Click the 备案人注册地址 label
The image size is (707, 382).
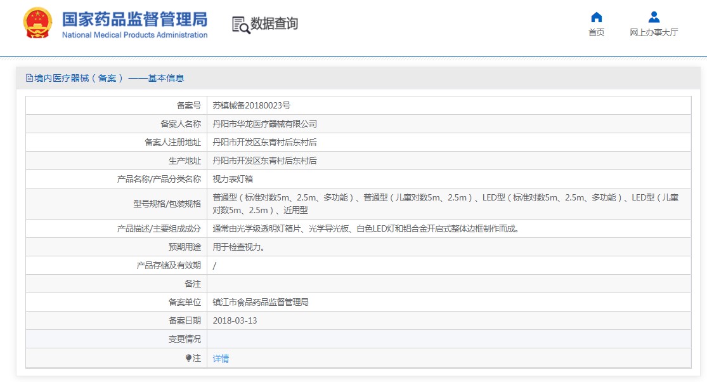[x=172, y=143]
